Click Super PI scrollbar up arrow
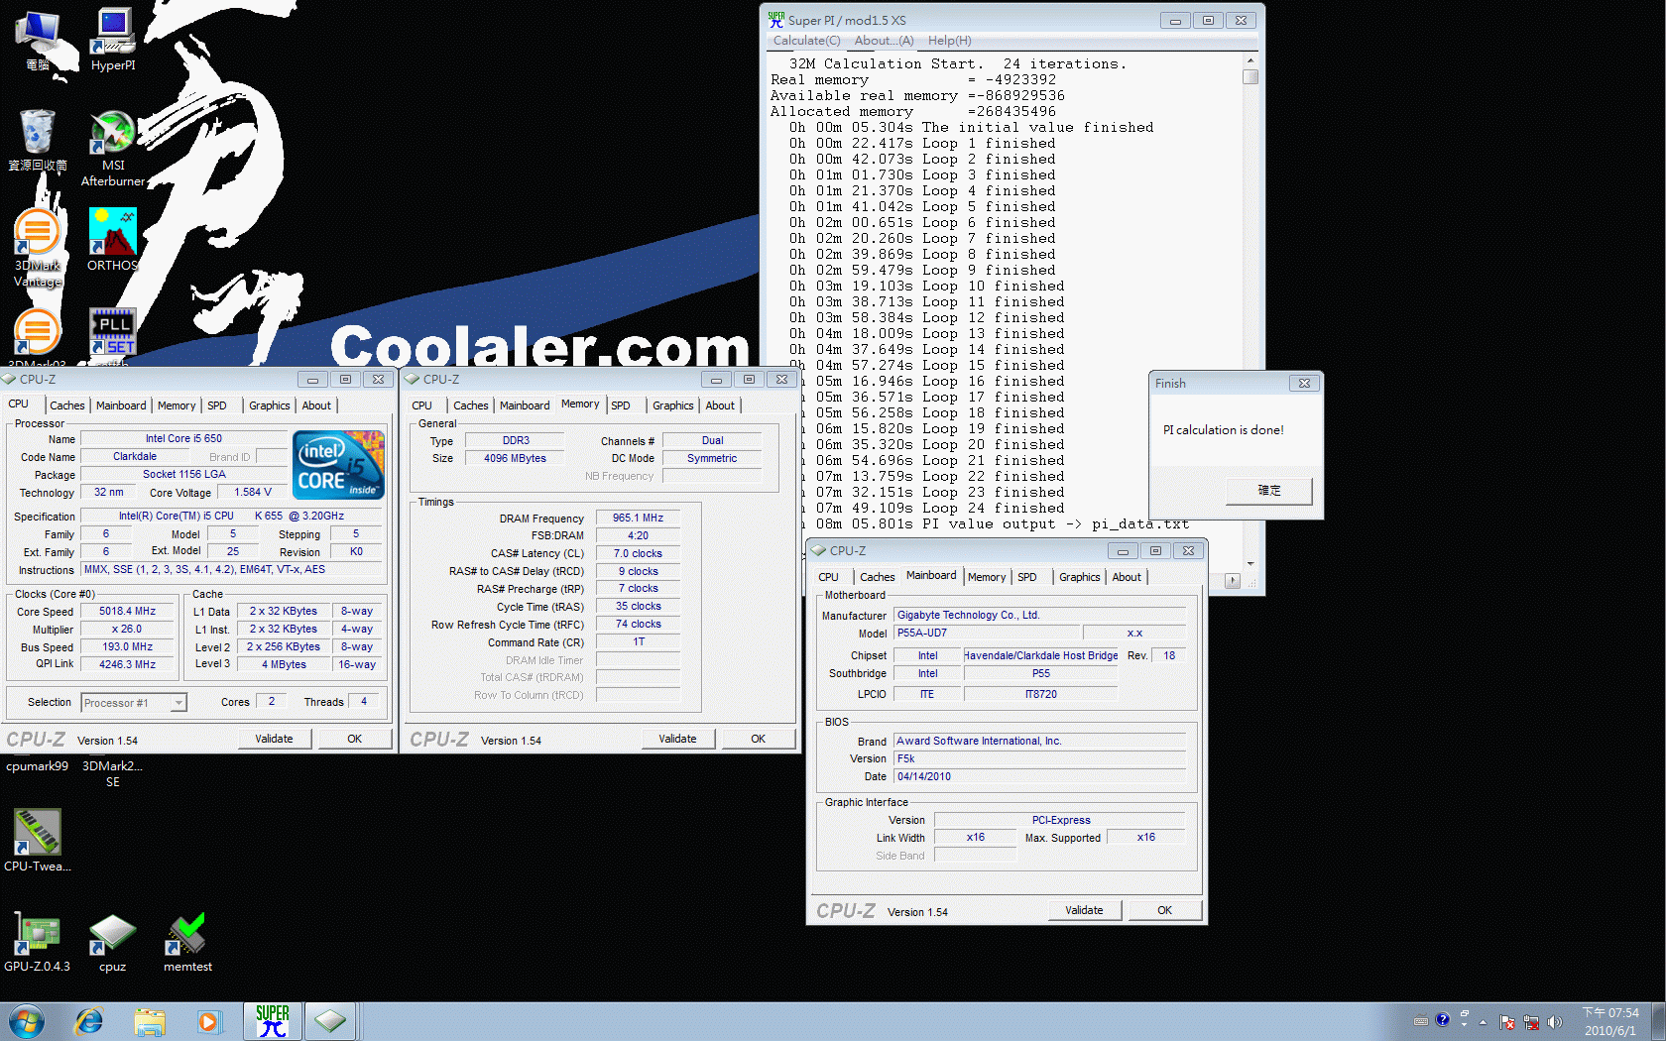The image size is (1666, 1041). click(x=1250, y=60)
